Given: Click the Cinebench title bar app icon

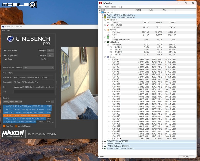Looking at the screenshot, I should pyautogui.click(x=3, y=27).
